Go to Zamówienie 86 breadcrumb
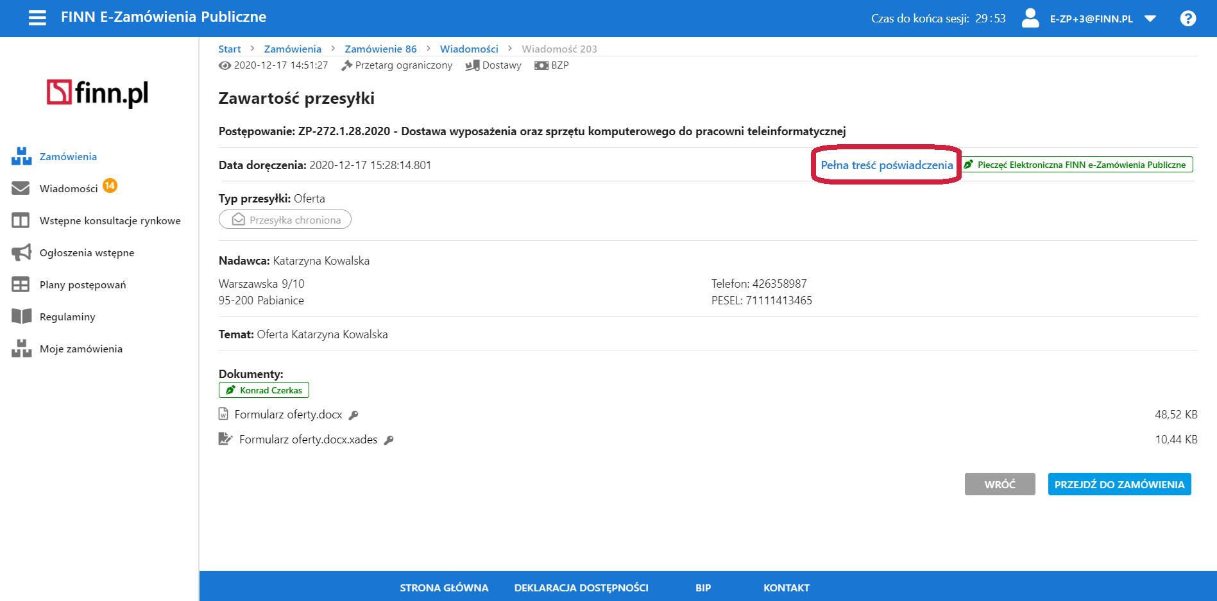 (x=380, y=49)
